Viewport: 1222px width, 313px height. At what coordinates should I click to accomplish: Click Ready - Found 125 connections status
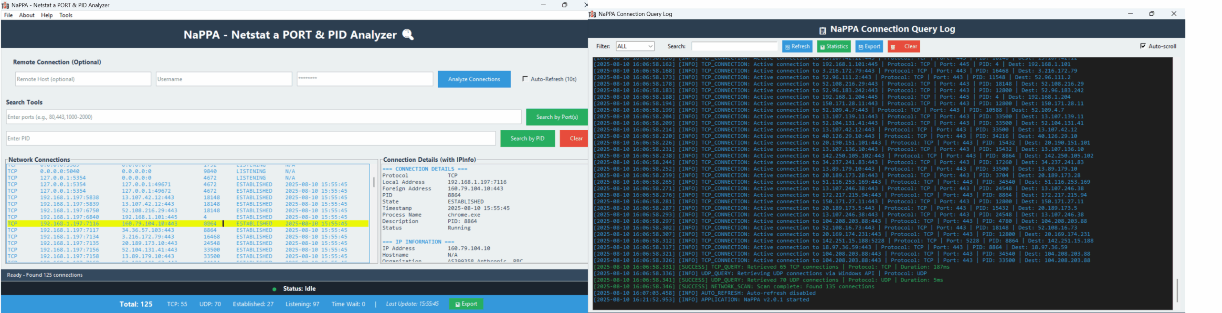(x=45, y=275)
